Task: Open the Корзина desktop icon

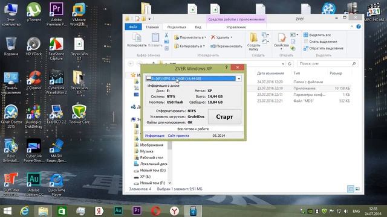Action: point(11,46)
